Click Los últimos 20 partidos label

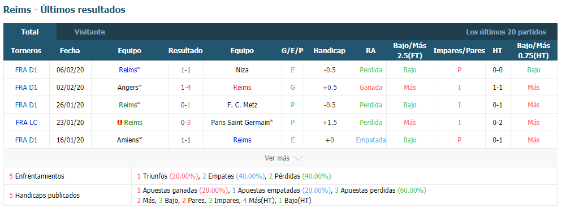506,32
